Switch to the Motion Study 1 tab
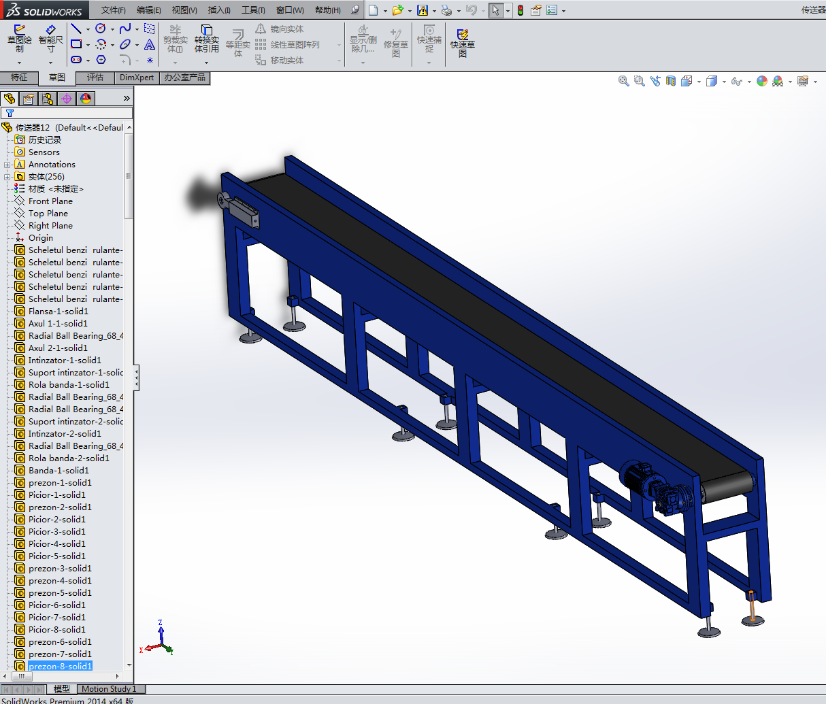Image resolution: width=826 pixels, height=704 pixels. (109, 689)
